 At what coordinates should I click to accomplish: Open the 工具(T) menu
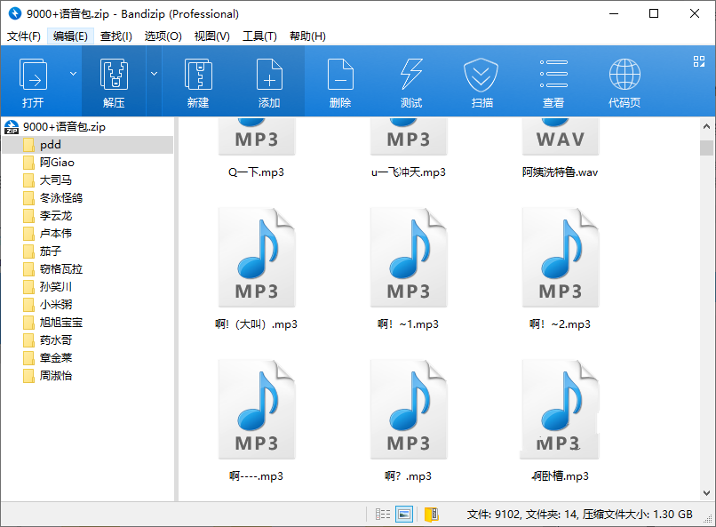[x=259, y=36]
